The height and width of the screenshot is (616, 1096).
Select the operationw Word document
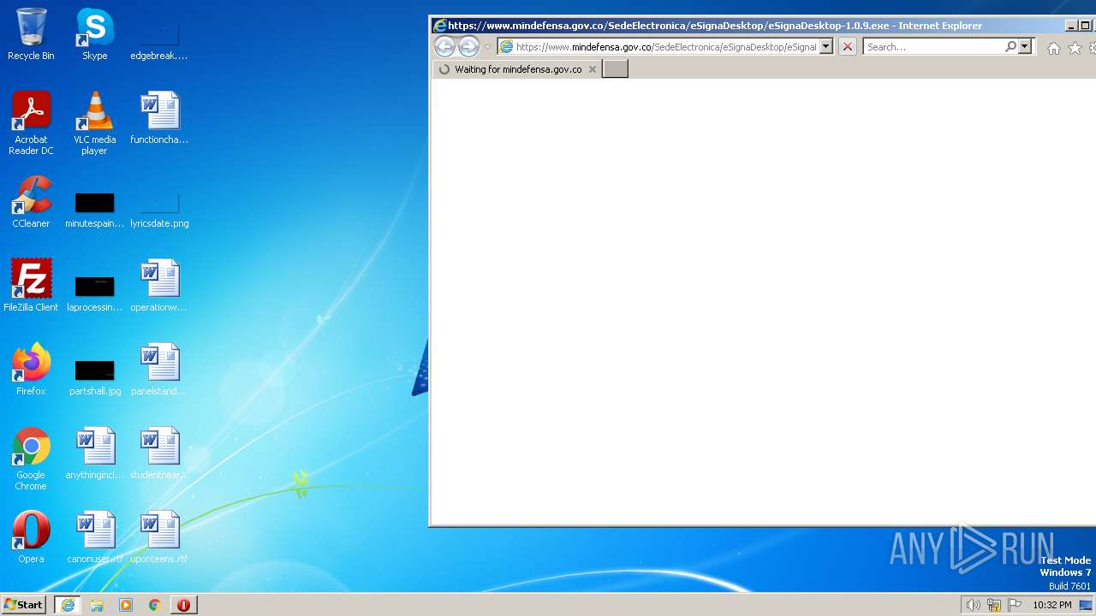158,286
